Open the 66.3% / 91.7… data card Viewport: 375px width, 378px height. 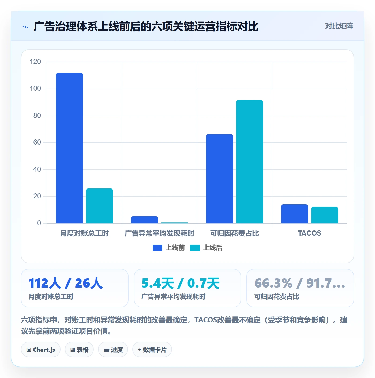pyautogui.click(x=300, y=288)
